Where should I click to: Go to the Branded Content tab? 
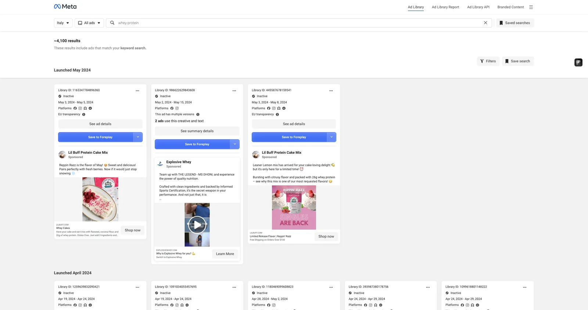[x=510, y=7]
